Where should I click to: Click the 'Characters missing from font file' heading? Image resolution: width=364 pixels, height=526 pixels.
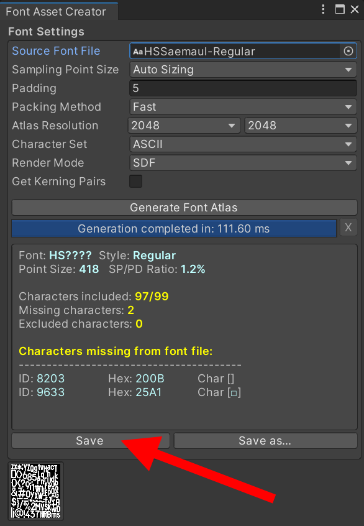click(x=116, y=351)
